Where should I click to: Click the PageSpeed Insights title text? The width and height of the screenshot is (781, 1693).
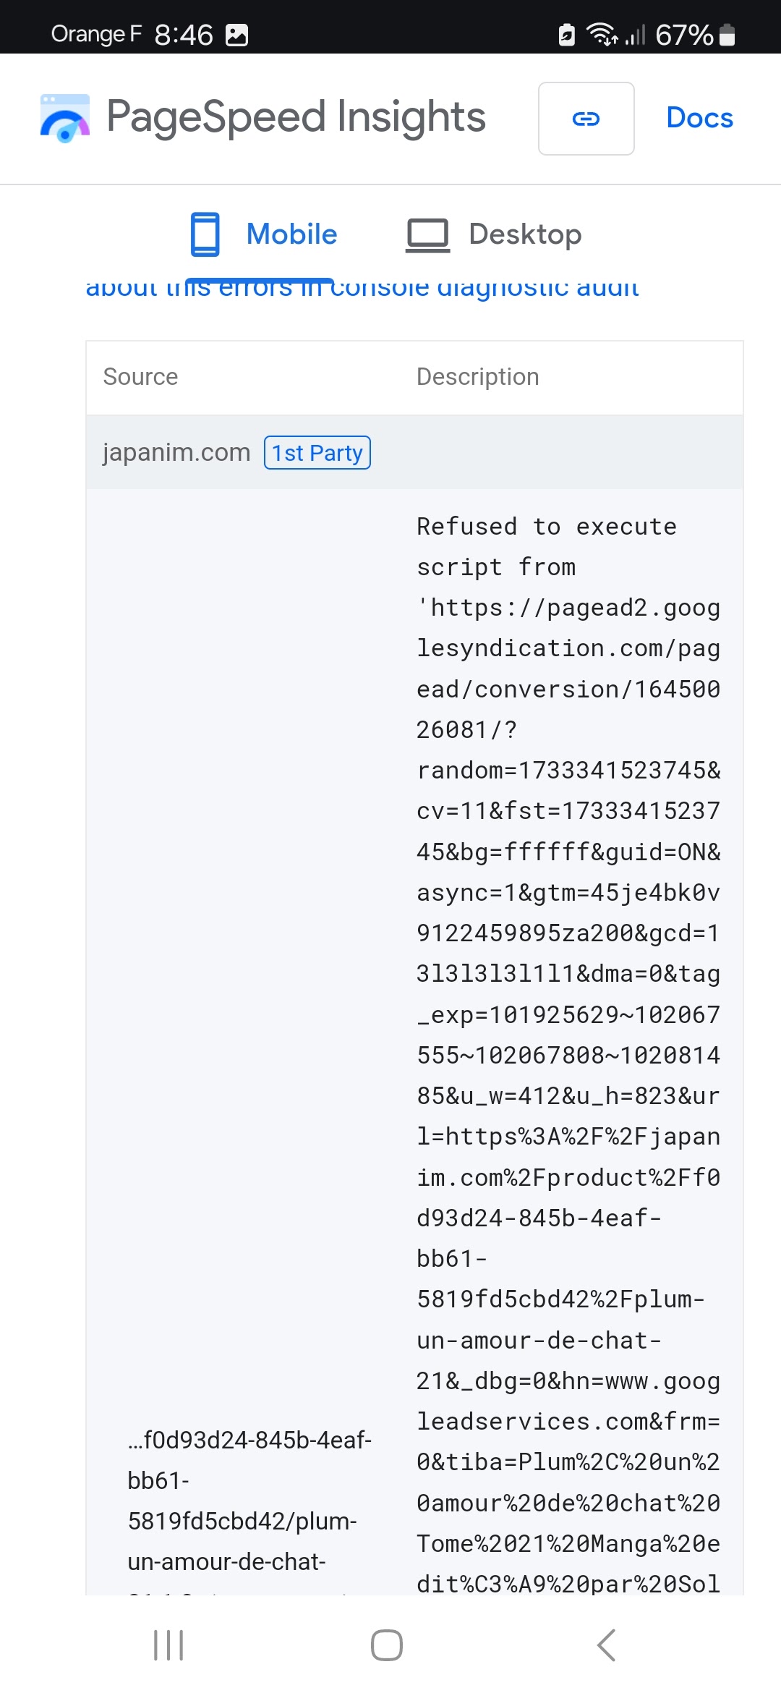tap(296, 117)
